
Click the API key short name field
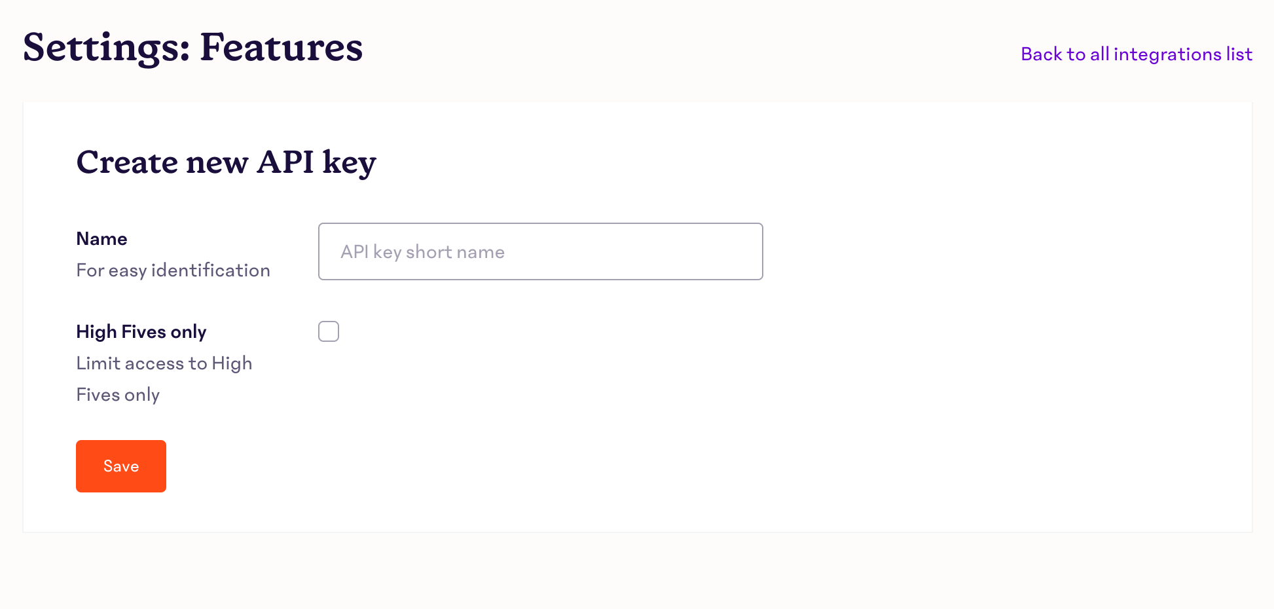(x=540, y=251)
